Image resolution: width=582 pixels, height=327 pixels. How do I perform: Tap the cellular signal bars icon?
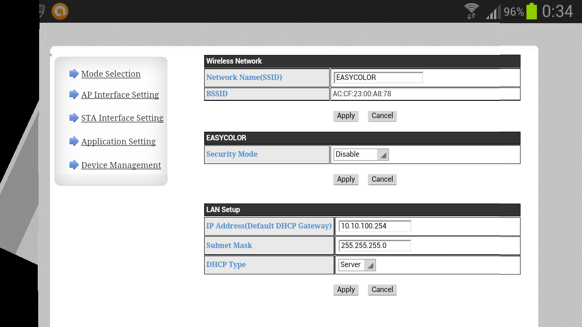493,12
